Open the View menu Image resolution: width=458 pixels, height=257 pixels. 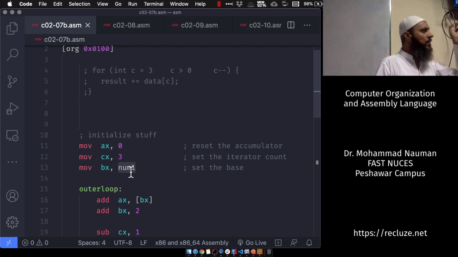tap(102, 4)
